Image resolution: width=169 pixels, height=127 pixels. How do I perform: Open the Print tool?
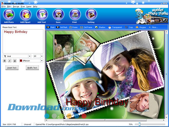(75, 15)
